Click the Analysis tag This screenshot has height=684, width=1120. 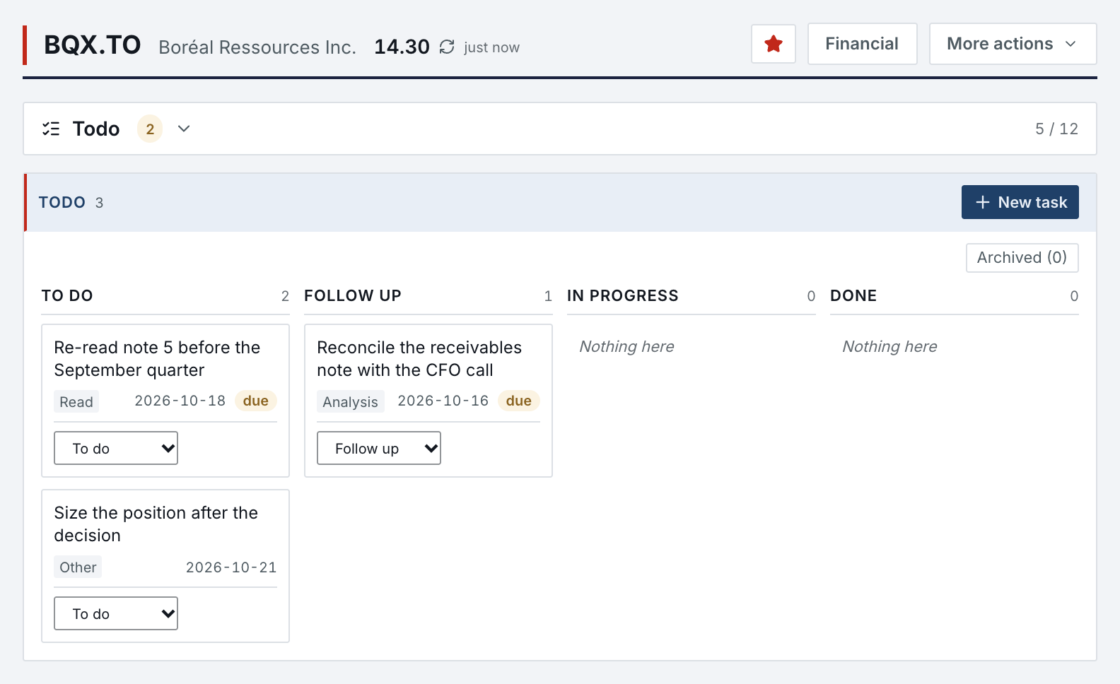[351, 401]
